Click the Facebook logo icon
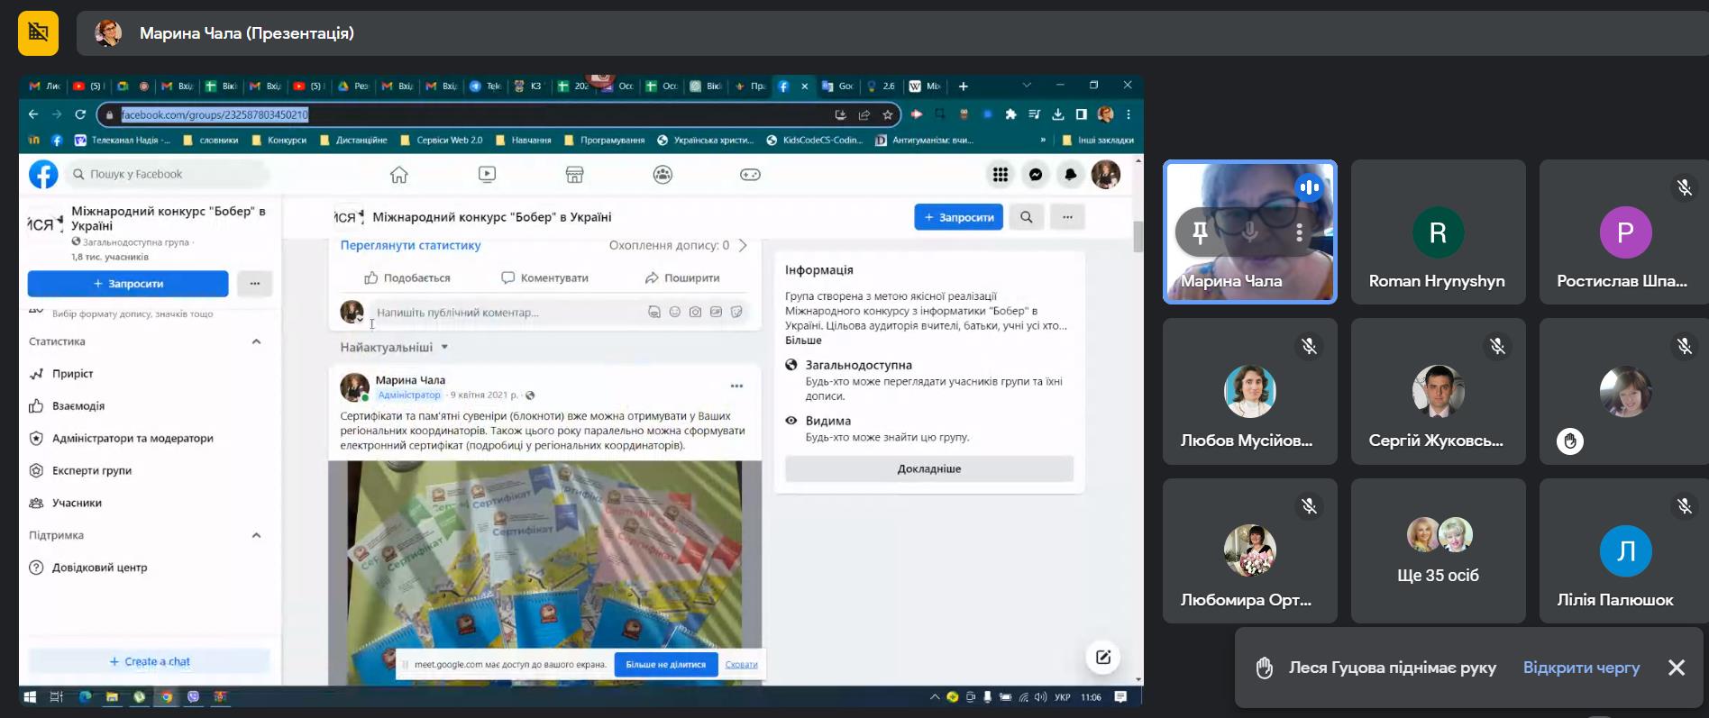The height and width of the screenshot is (718, 1709). 43,174
